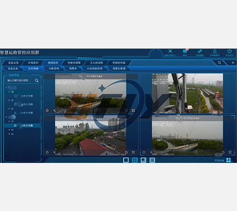The height and width of the screenshot is (211, 237).
Task: Select the highlighted 10号大号侧 camera row
Action: point(23,125)
